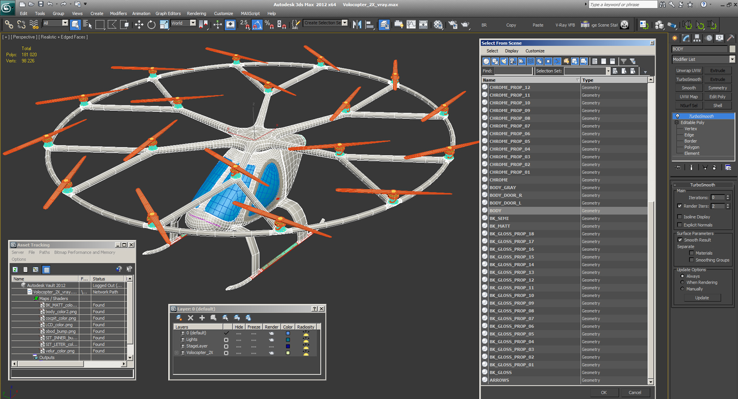
Task: Activate the Select Object tool
Action: tap(75, 24)
